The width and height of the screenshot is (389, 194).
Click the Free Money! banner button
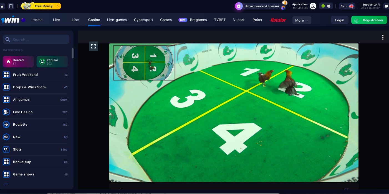click(41, 6)
